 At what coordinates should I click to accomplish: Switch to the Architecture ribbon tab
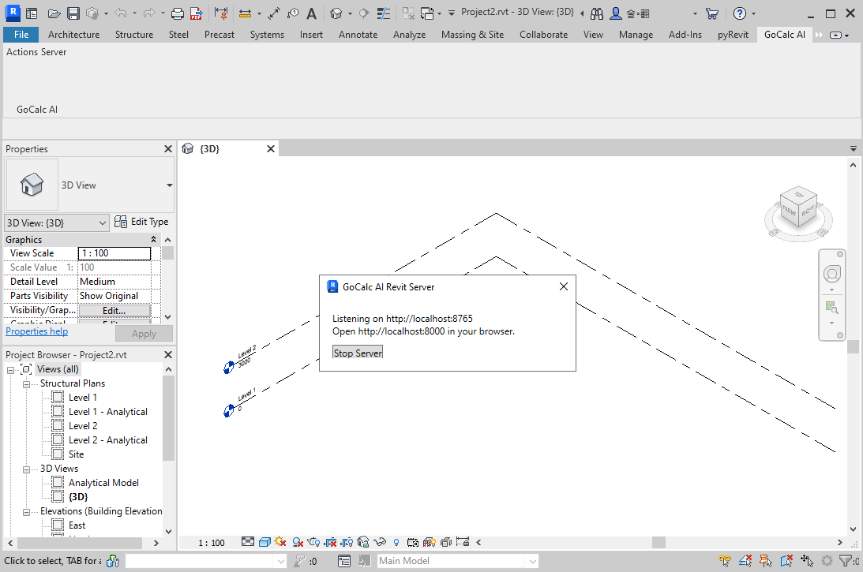[x=73, y=35]
